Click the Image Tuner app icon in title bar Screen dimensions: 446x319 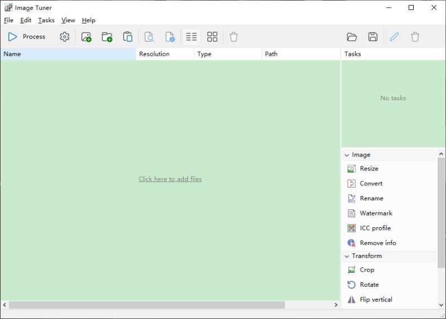8,8
